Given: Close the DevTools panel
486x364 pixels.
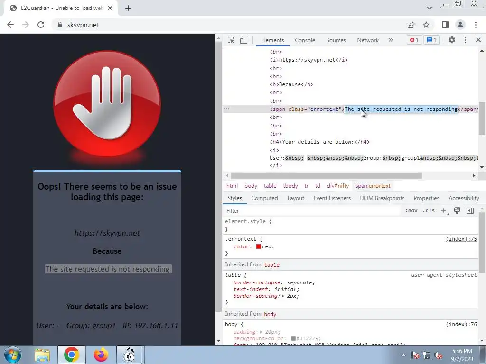Looking at the screenshot, I should point(478,40).
